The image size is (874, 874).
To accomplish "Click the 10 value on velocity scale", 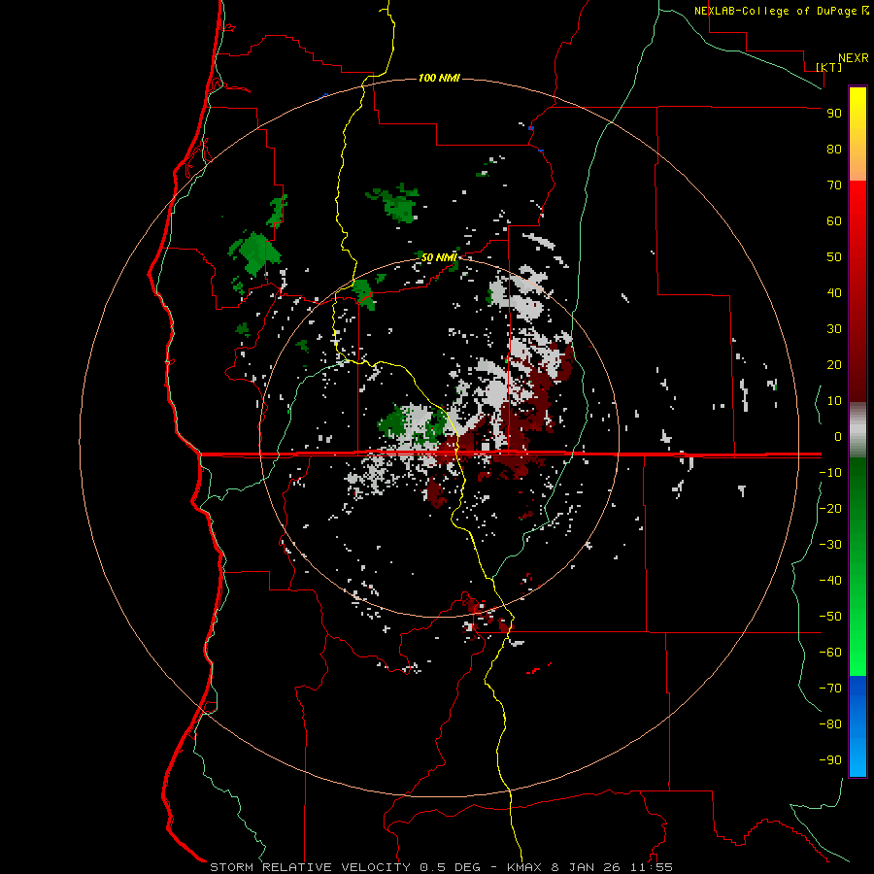I will click(834, 401).
